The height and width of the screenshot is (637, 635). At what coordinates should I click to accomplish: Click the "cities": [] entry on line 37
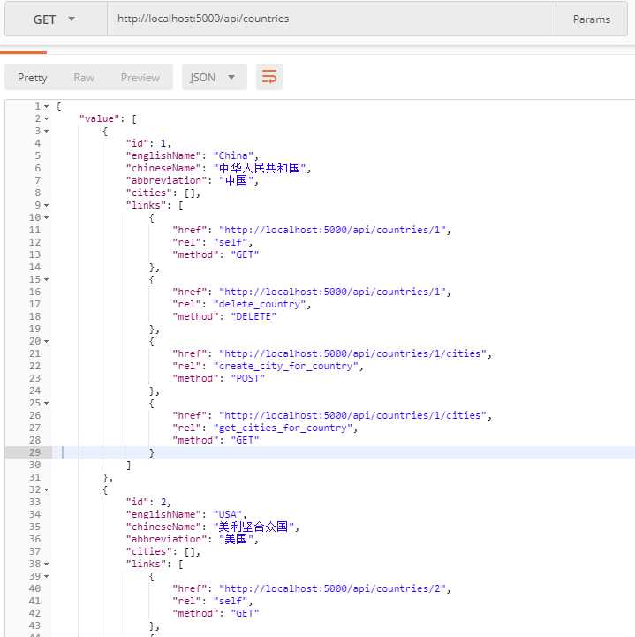pyautogui.click(x=163, y=551)
